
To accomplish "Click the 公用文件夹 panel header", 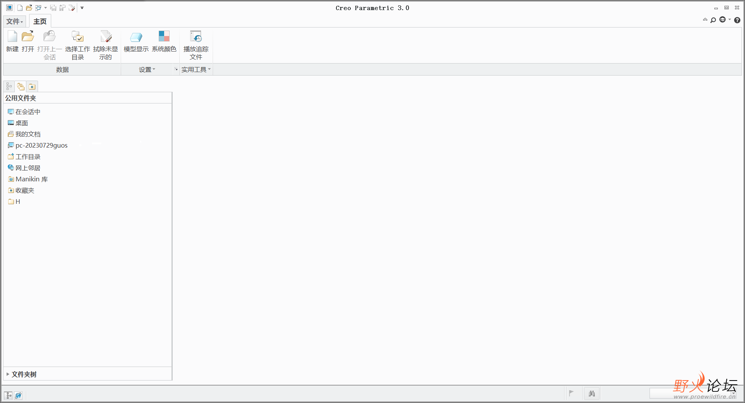I will click(88, 98).
